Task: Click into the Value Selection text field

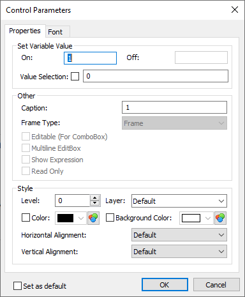Action: [x=156, y=76]
